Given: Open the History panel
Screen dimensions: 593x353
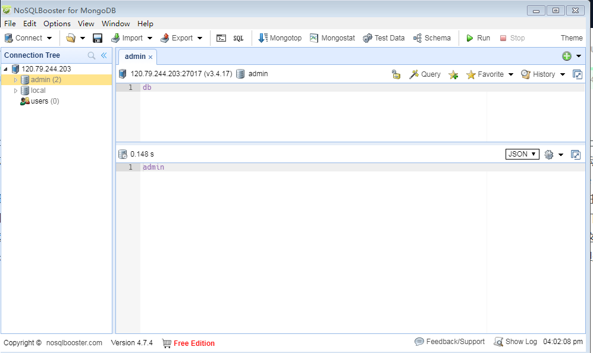Looking at the screenshot, I should (x=538, y=74).
